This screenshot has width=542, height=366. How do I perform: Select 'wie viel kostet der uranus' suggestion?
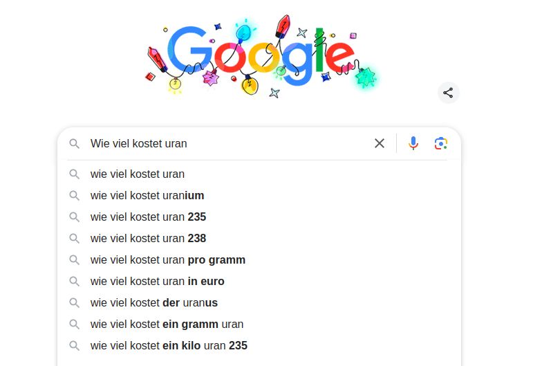point(154,303)
